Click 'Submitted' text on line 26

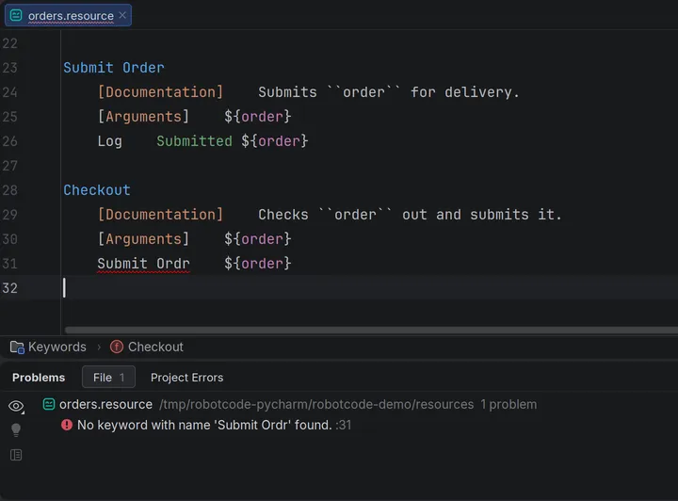coord(194,141)
